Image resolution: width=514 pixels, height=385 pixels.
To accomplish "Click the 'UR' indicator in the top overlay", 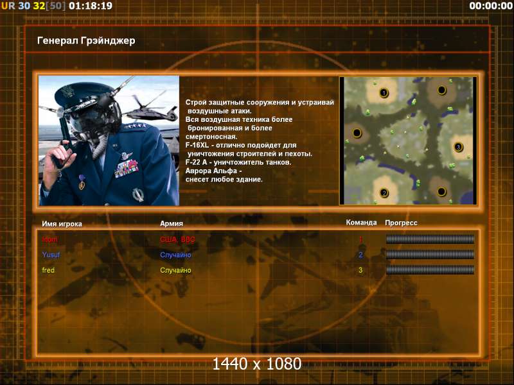I will point(8,6).
